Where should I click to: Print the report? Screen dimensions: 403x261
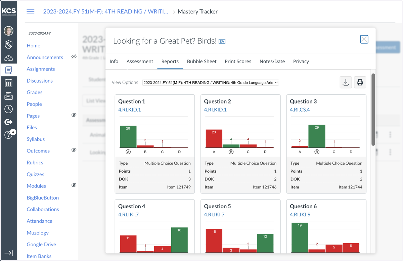tap(360, 82)
